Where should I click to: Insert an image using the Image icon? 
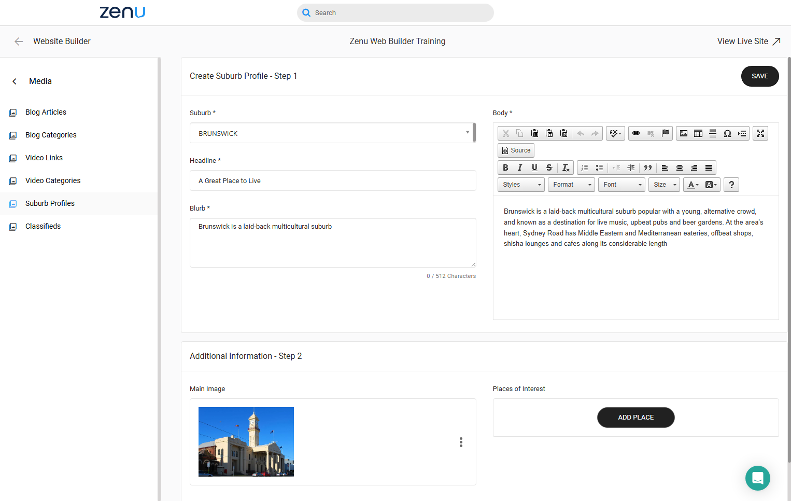(684, 133)
